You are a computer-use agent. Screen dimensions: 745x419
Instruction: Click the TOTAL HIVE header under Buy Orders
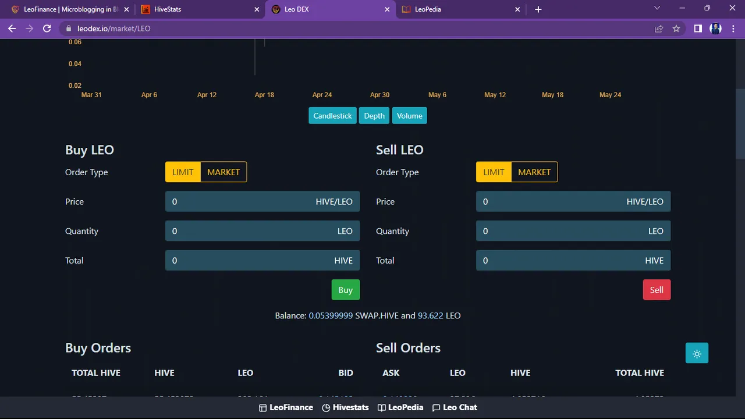96,372
